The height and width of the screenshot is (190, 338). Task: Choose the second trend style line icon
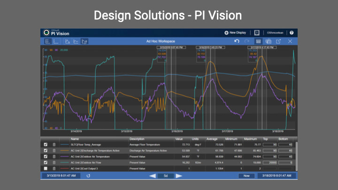(76, 41)
